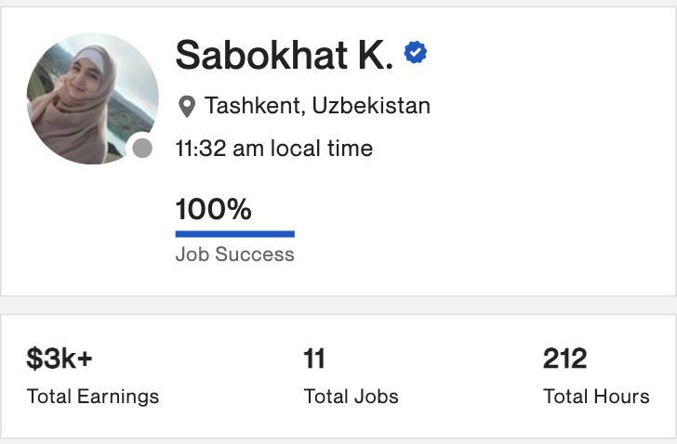Select the country name Uzbekistan
677x444 pixels.
[371, 106]
